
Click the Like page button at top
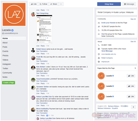coord(34,4)
